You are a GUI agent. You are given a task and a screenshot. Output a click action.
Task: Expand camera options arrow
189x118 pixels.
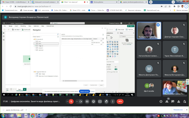tap(76, 101)
